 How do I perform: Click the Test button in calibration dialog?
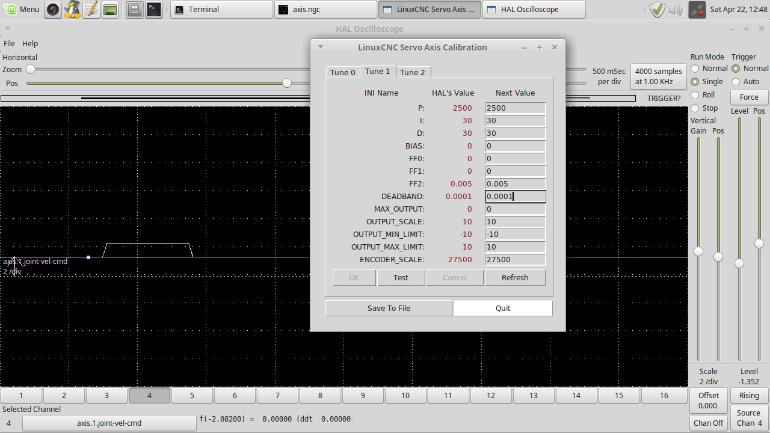401,277
